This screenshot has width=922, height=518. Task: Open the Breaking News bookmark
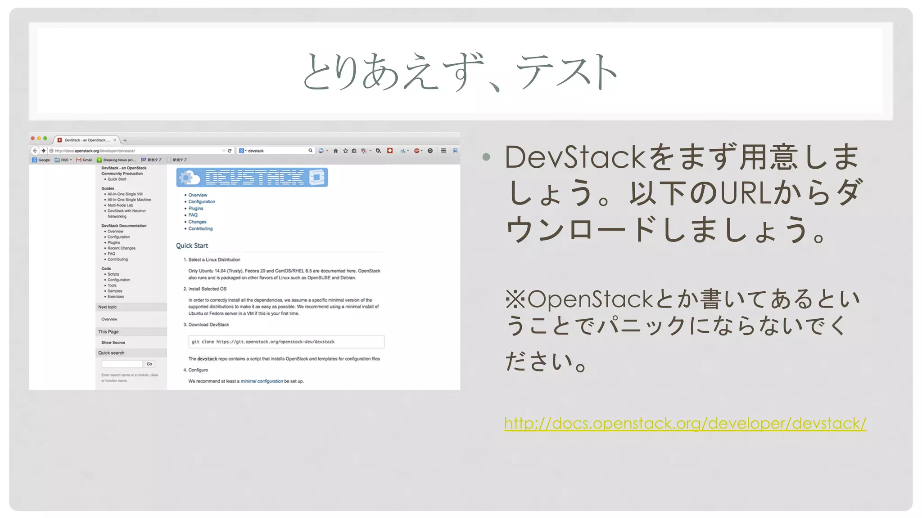(x=116, y=160)
